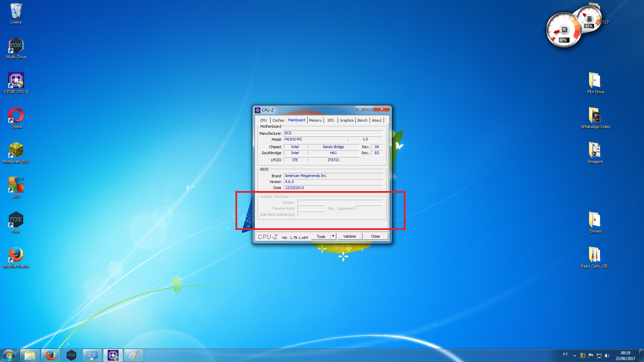Click the CPU-Z taskbar button
Viewport: 644px width, 362px height.
(113, 355)
